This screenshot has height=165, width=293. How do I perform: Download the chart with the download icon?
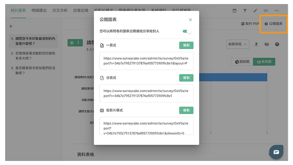[x=256, y=44]
